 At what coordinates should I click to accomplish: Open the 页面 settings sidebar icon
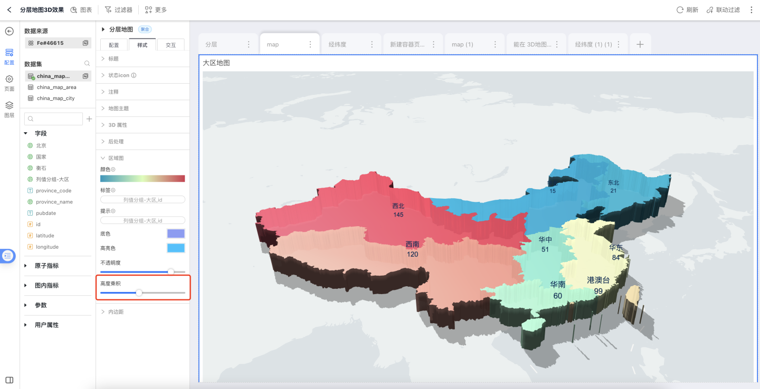click(9, 82)
